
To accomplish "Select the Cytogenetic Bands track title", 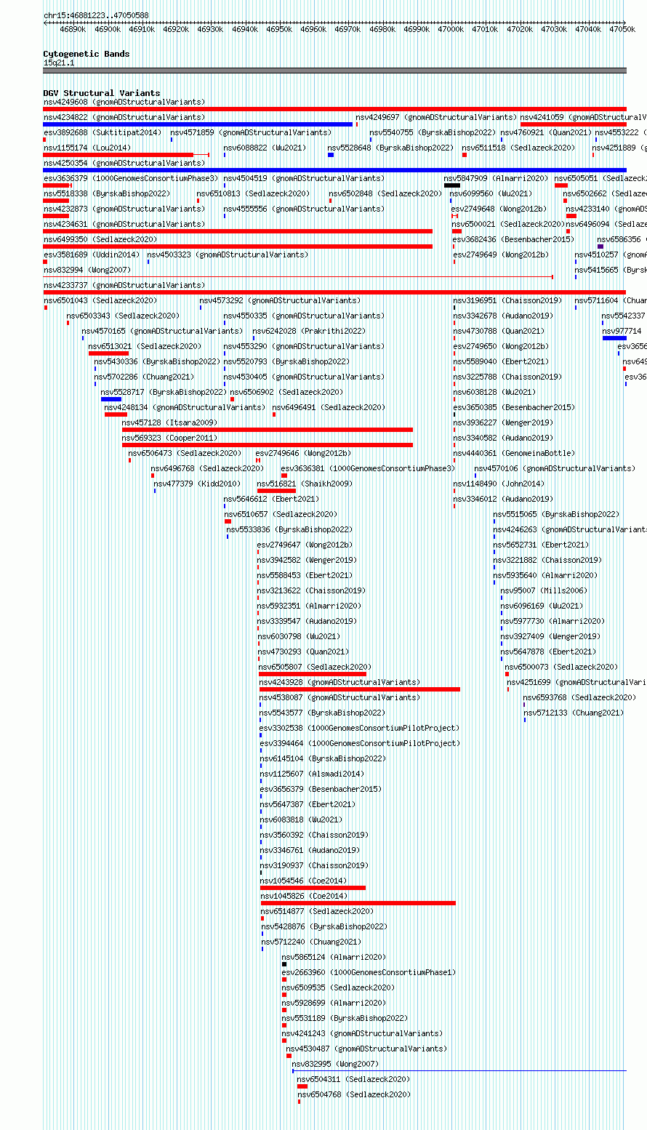I will [x=87, y=54].
